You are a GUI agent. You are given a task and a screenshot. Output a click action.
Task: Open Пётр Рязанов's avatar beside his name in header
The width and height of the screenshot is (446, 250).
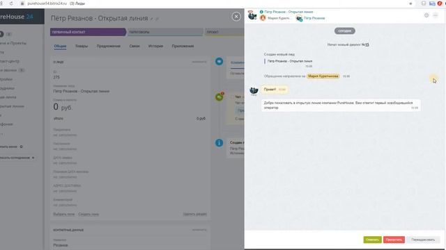[299, 19]
